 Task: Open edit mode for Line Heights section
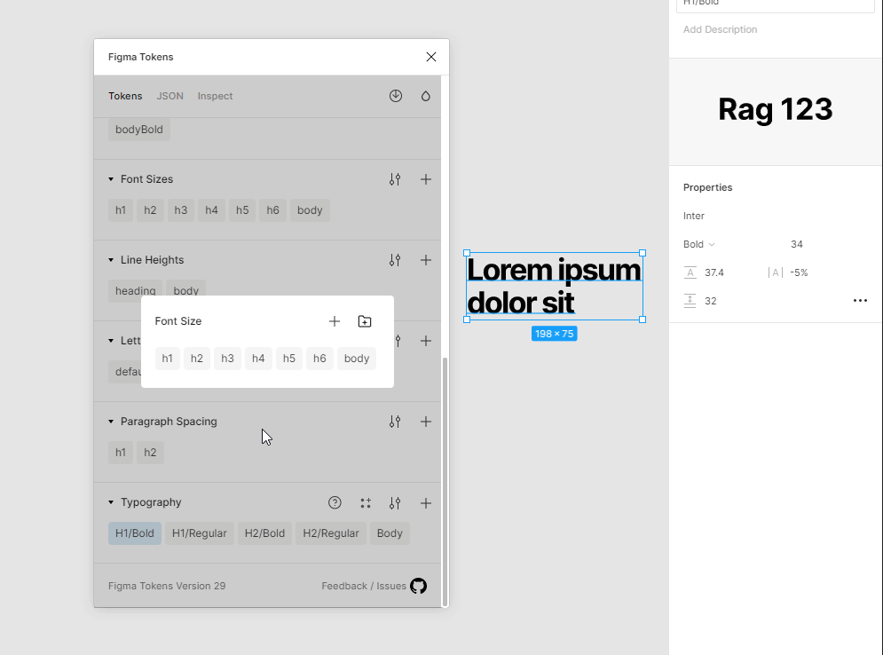click(395, 260)
